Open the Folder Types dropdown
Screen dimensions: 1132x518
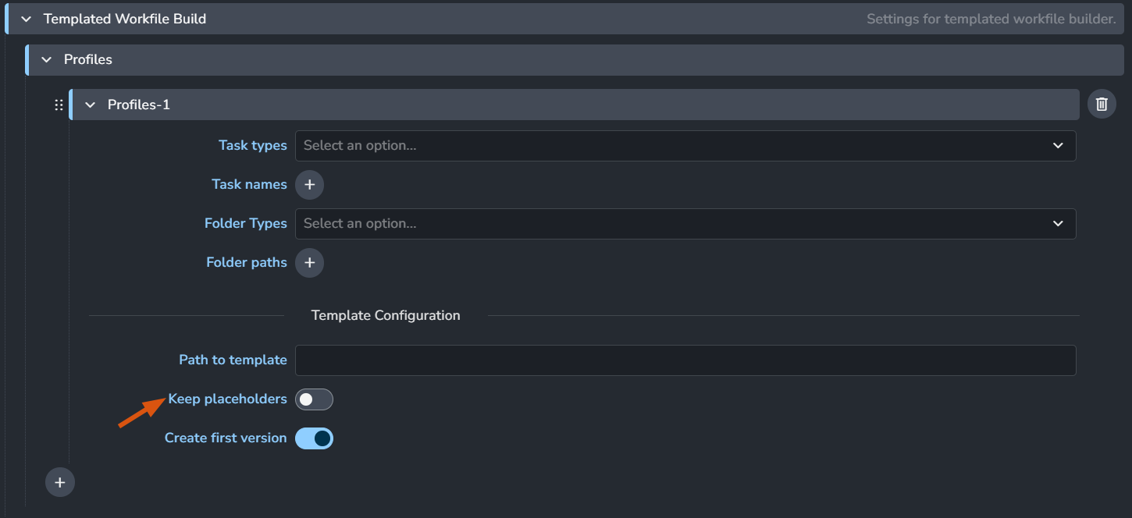685,224
